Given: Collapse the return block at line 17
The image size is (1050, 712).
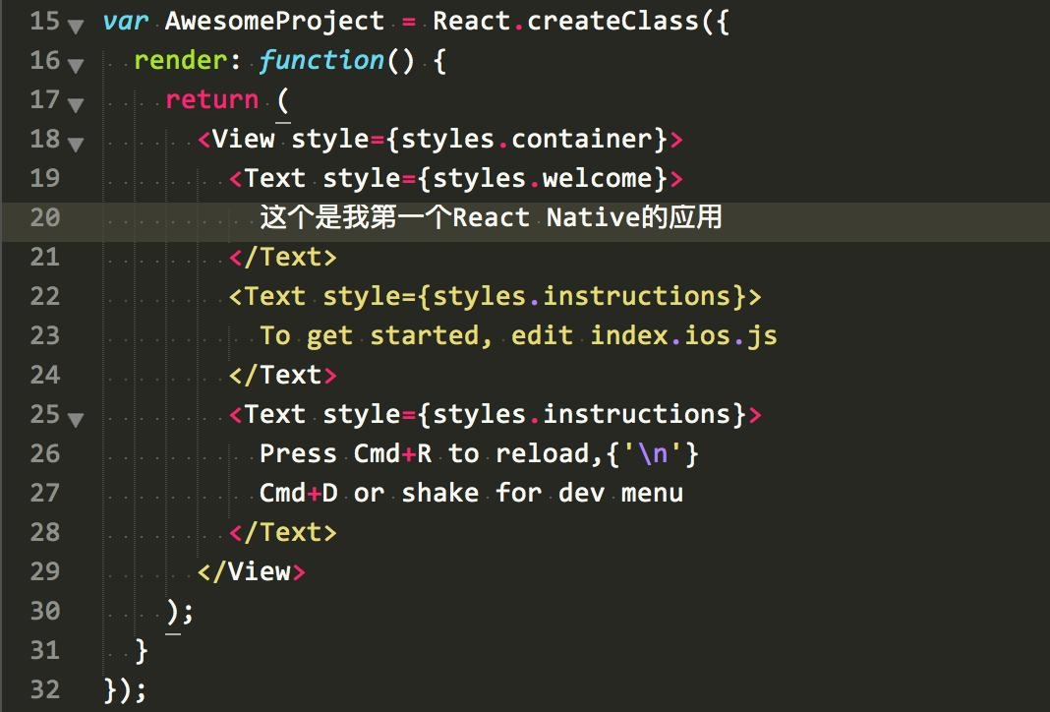Looking at the screenshot, I should click(x=76, y=104).
